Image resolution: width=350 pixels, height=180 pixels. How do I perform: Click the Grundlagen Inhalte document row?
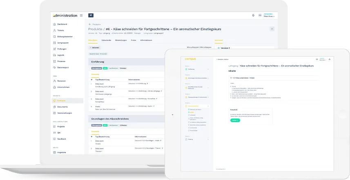point(127,142)
